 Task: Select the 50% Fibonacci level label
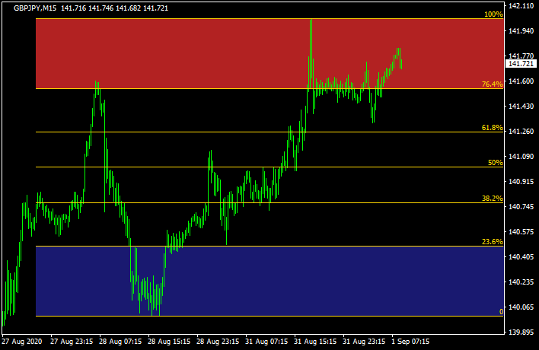[495, 163]
